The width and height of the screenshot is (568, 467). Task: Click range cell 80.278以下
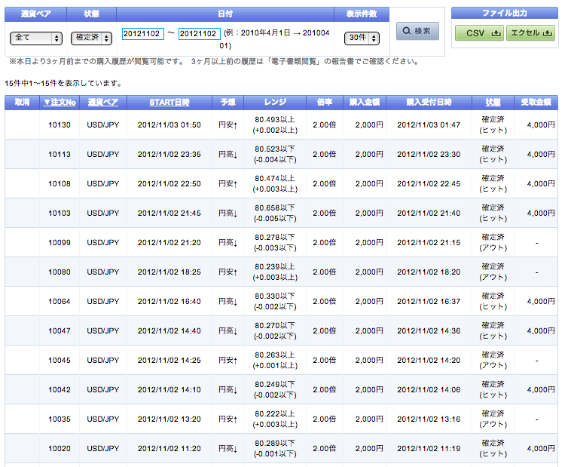[275, 242]
